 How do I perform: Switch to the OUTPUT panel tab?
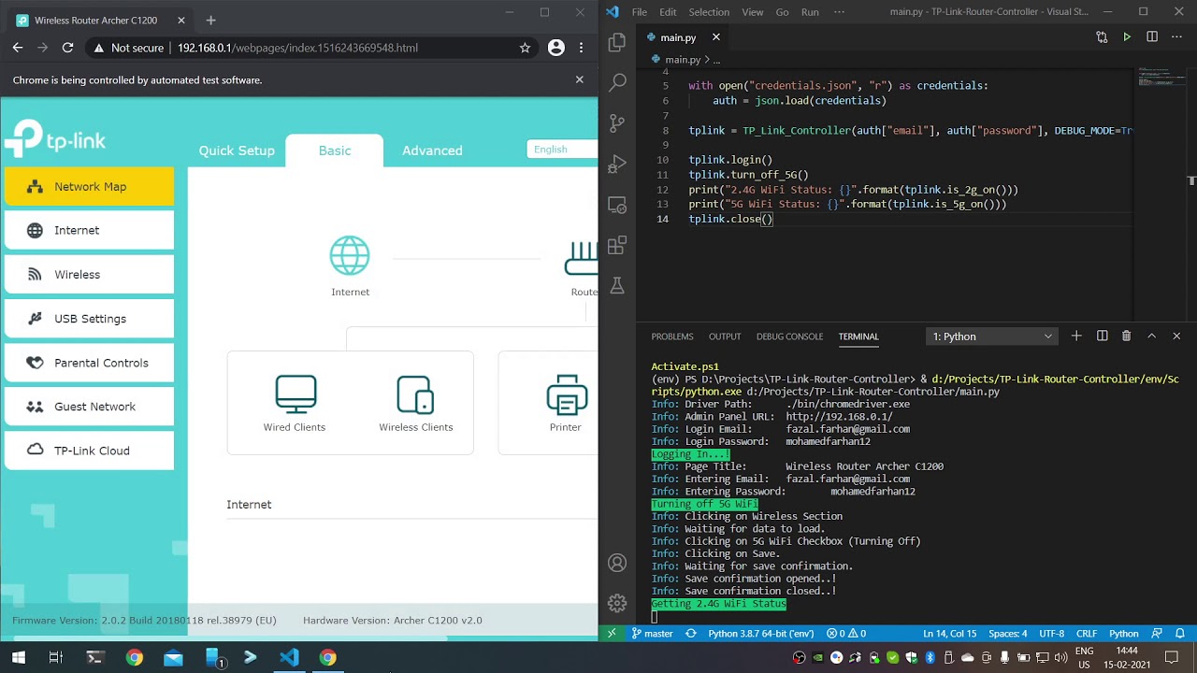(725, 336)
